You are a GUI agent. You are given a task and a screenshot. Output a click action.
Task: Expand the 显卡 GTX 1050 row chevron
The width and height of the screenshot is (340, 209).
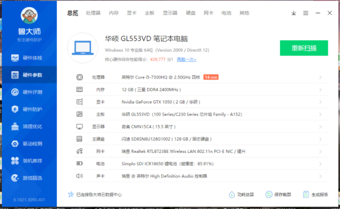click(x=320, y=102)
